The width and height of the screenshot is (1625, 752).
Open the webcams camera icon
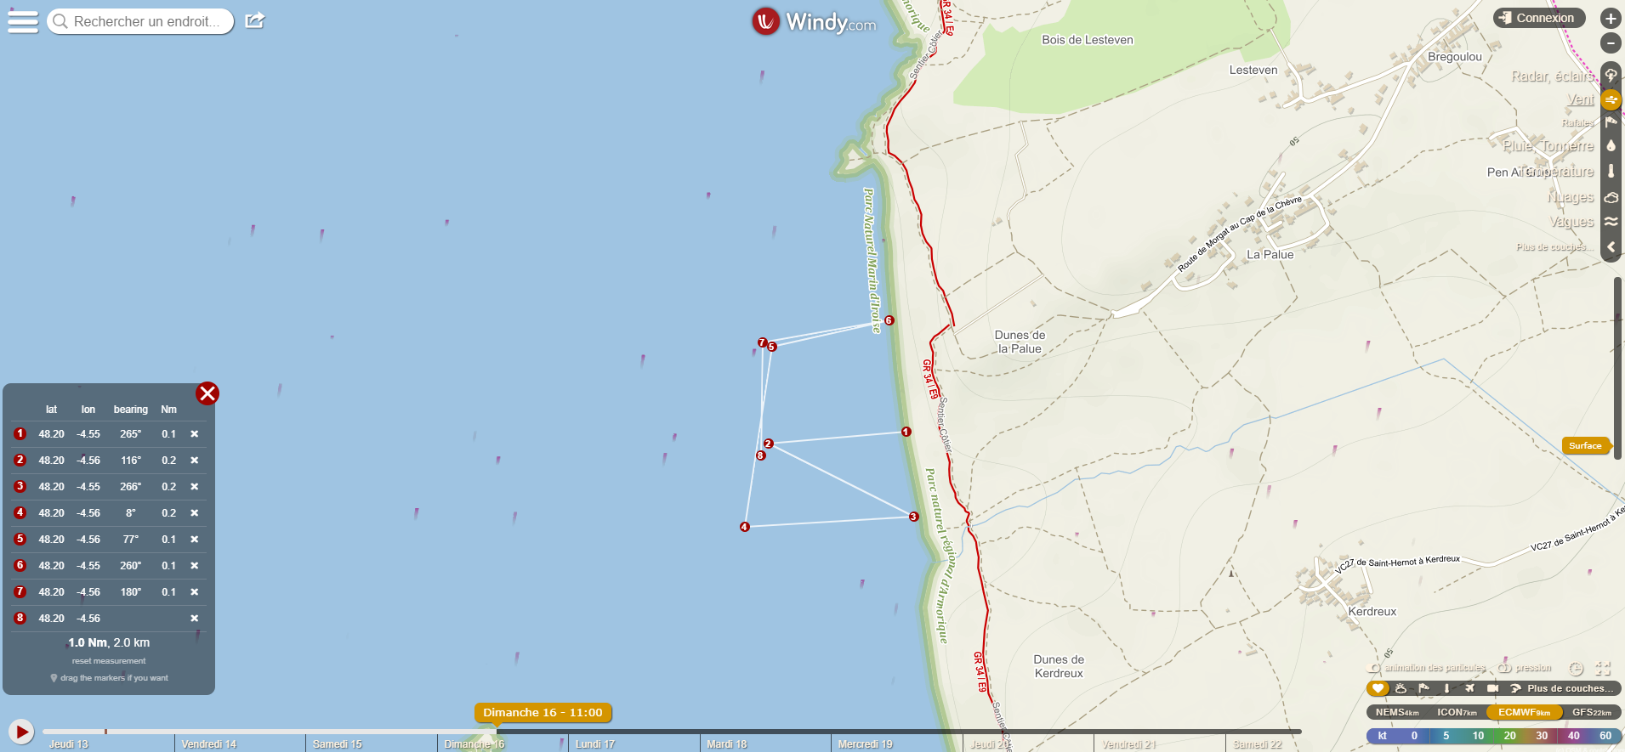click(1492, 688)
